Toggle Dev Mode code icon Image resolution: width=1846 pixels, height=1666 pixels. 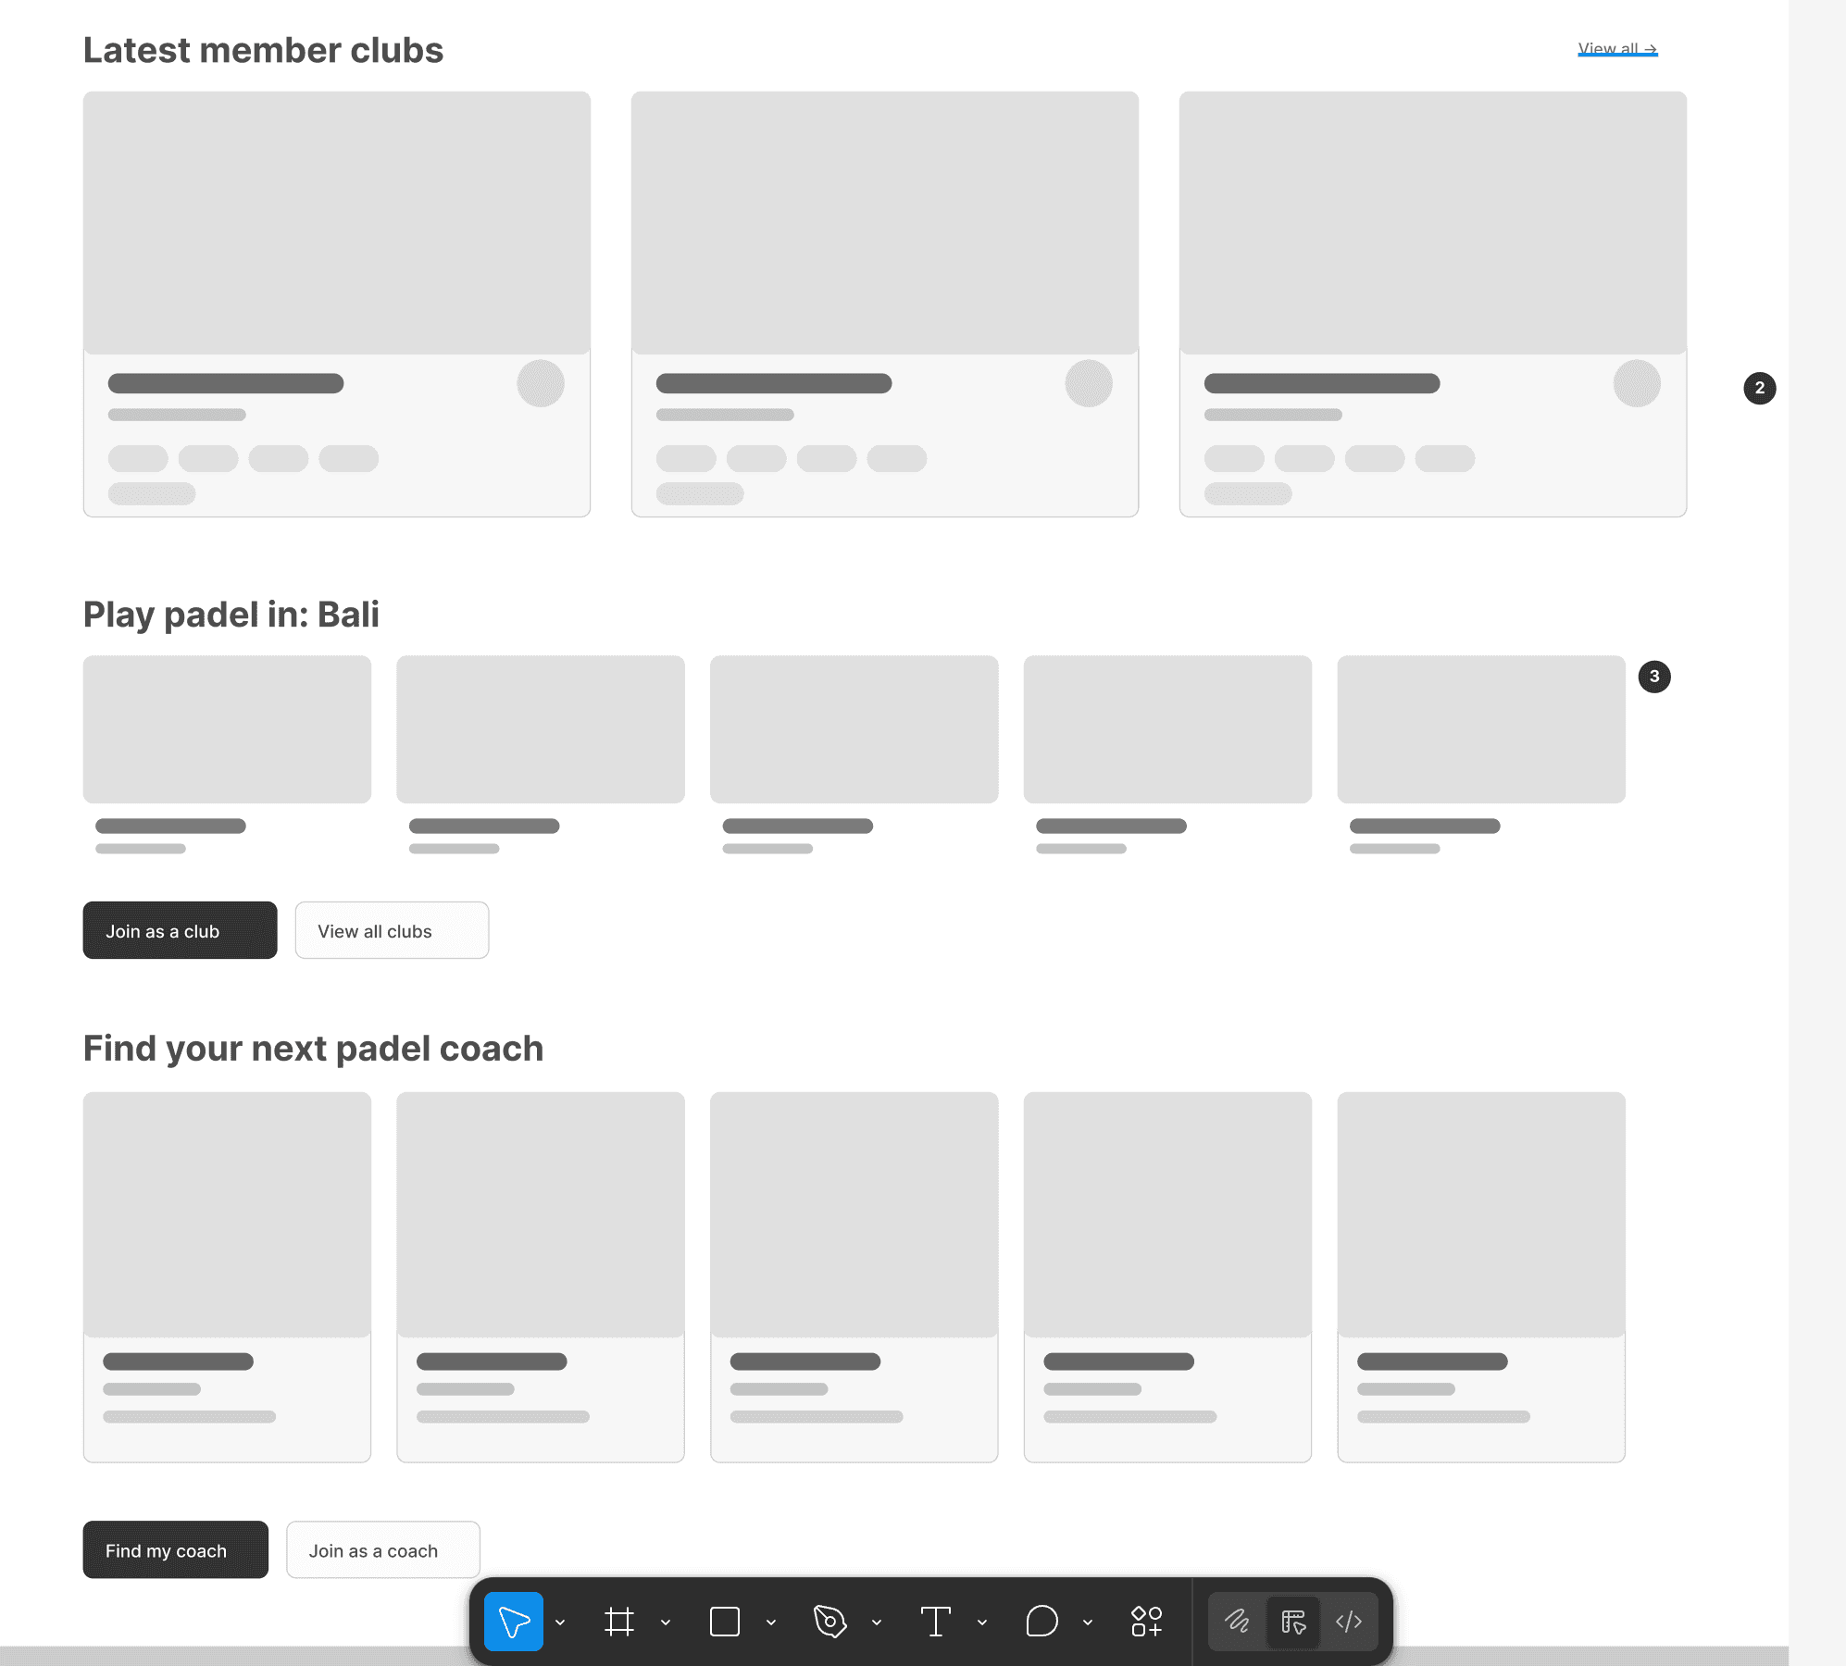pyautogui.click(x=1349, y=1622)
